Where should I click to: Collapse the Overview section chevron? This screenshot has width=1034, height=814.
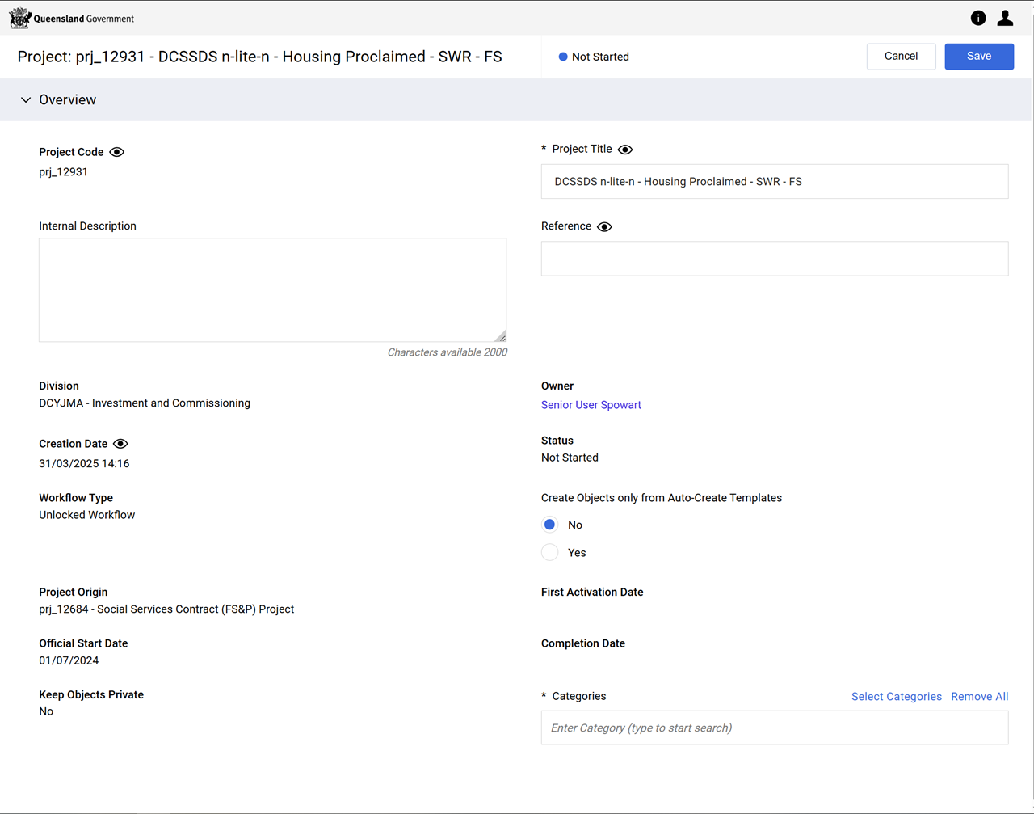tap(26, 100)
